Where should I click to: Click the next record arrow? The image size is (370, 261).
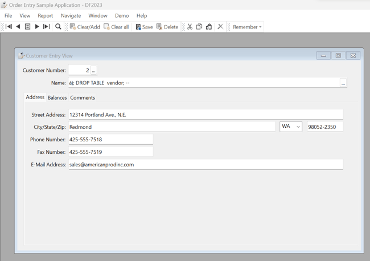37,27
